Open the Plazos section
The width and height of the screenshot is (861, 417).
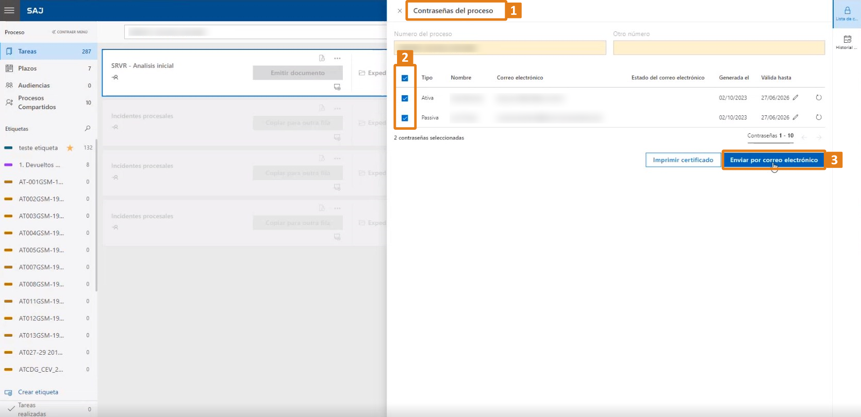coord(48,68)
